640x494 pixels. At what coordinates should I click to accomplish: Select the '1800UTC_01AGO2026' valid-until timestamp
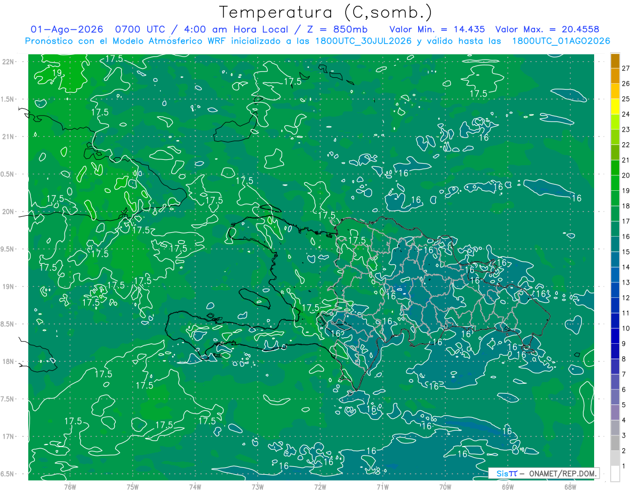tap(561, 41)
